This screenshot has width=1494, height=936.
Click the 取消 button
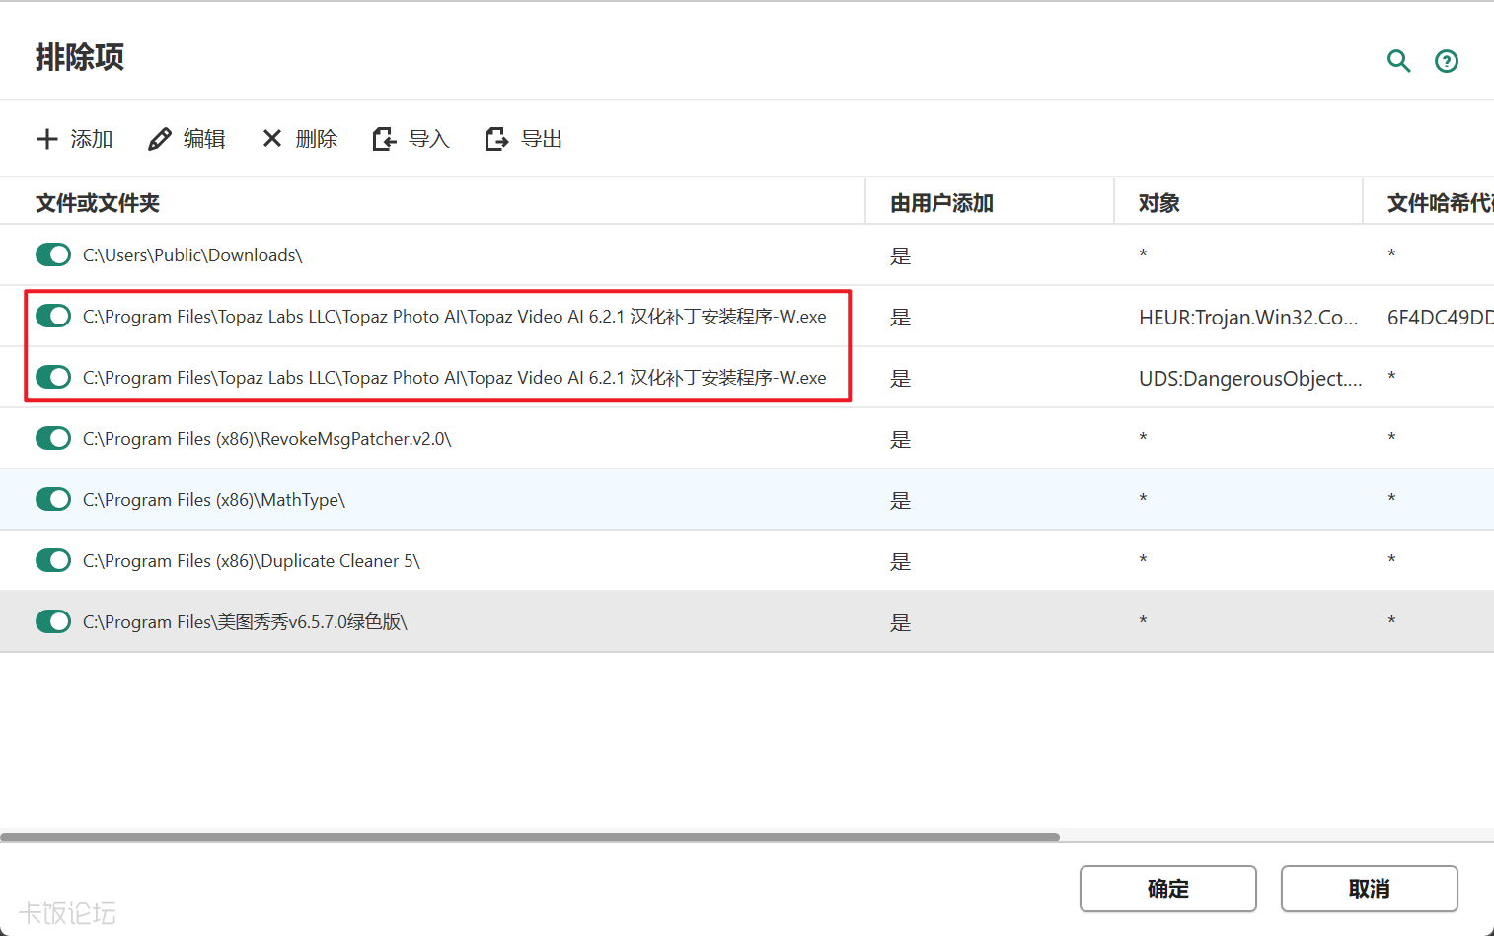click(1370, 889)
